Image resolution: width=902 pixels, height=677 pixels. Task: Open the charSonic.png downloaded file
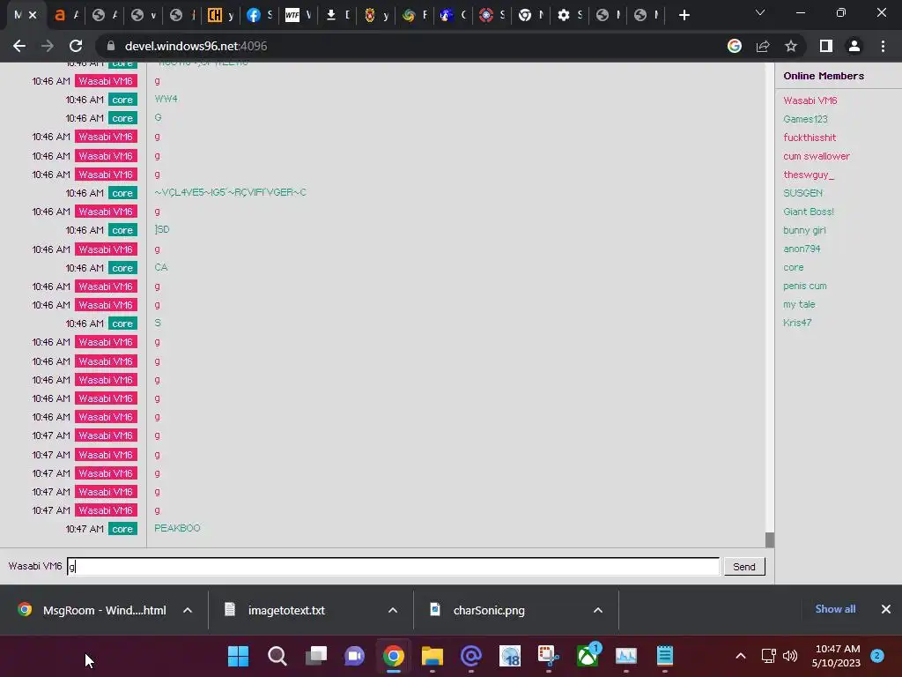478,610
